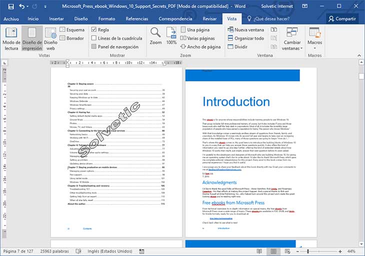Click Free ebooks from Microsoft Press heading
This screenshot has width=365, height=256.
coord(233,203)
